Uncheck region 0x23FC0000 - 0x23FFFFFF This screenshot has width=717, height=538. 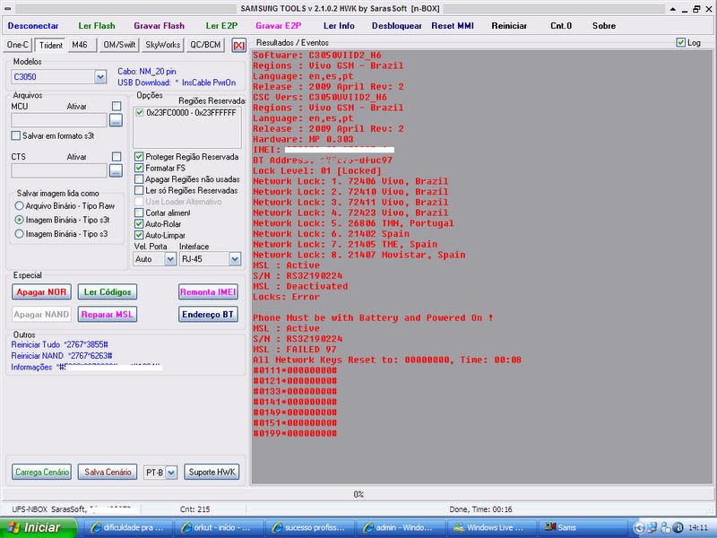click(140, 113)
